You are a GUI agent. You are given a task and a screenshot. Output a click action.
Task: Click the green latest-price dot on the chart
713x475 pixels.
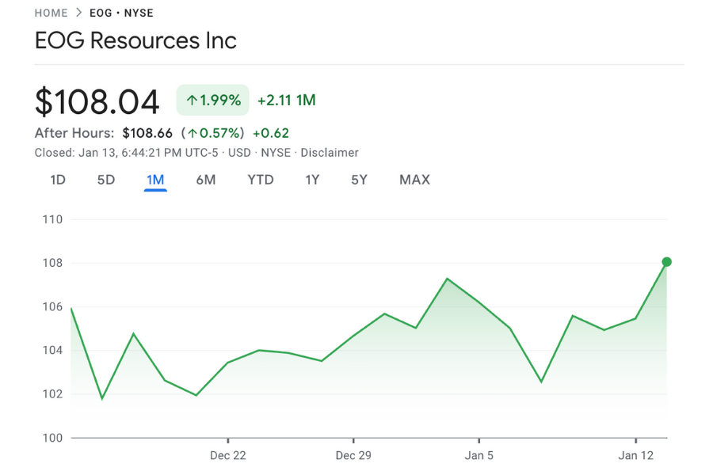666,261
